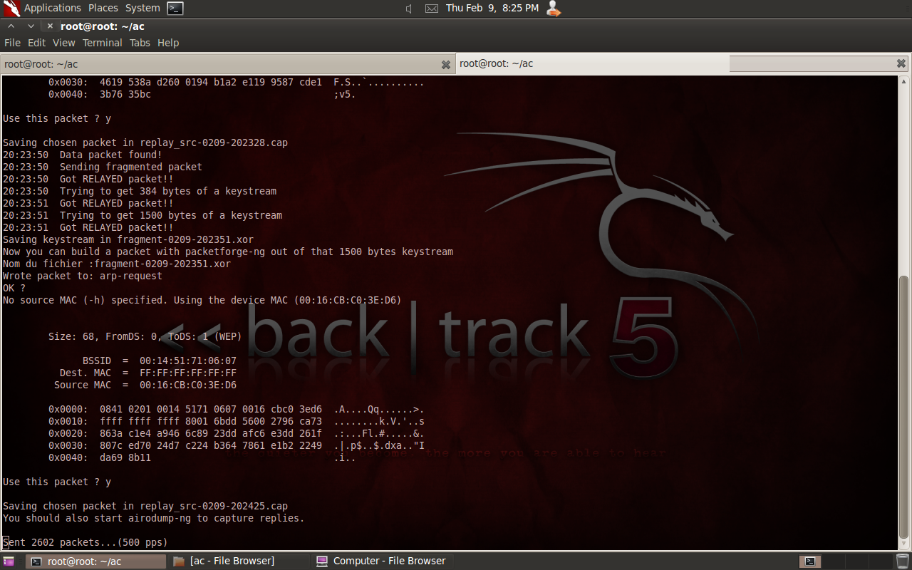Select ac - File Browser taskbar button
The image size is (912, 570).
tap(240, 561)
